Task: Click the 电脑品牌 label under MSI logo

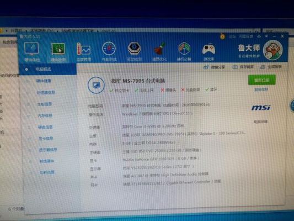Action: coord(261,122)
